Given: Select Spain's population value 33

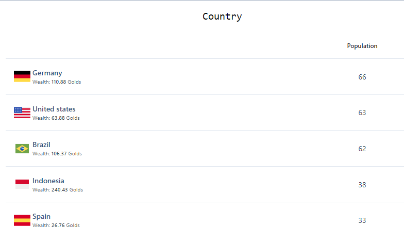Looking at the screenshot, I should 362,220.
